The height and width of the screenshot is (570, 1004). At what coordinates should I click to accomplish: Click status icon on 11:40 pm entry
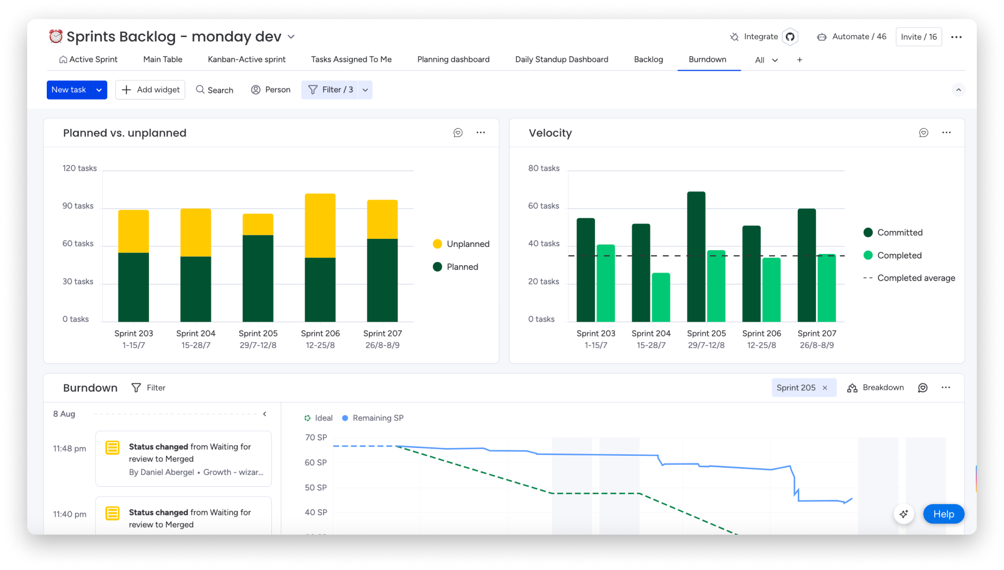(113, 513)
